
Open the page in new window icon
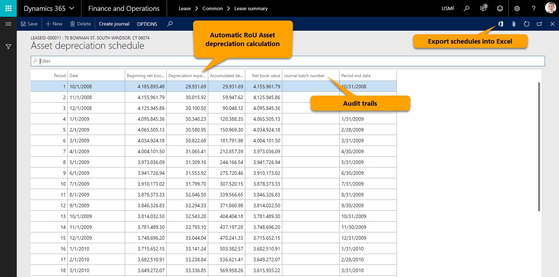[539, 24]
